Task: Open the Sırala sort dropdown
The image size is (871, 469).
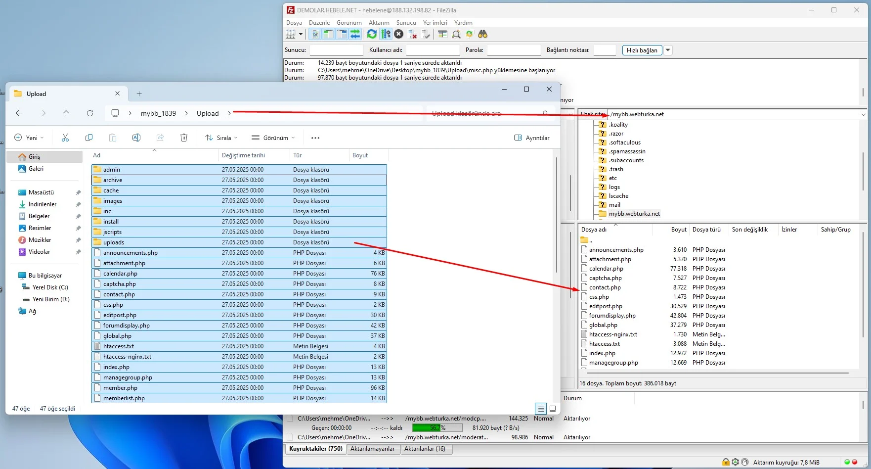Action: tap(221, 138)
